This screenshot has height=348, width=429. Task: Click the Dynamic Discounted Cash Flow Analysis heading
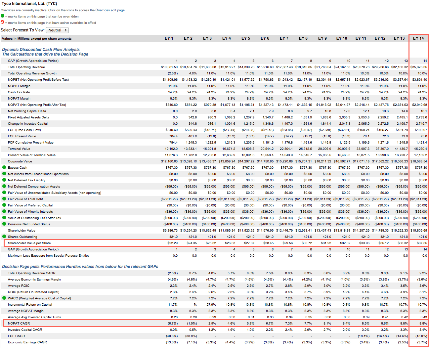click(x=41, y=50)
